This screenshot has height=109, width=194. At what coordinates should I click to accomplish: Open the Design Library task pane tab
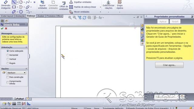click(142, 29)
